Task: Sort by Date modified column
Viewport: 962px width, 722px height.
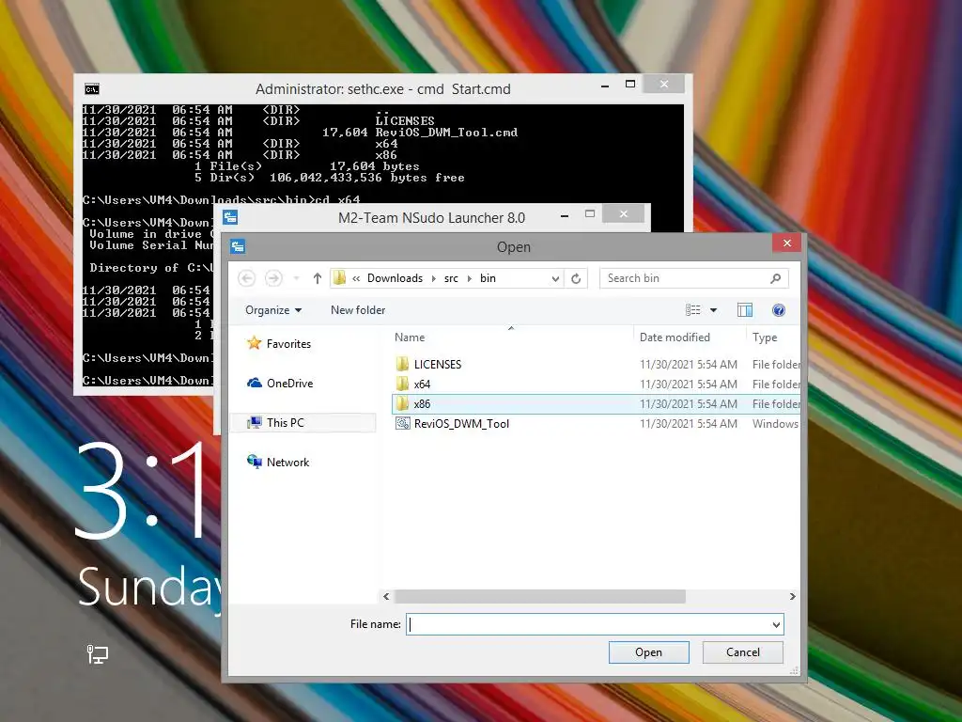Action: tap(675, 337)
